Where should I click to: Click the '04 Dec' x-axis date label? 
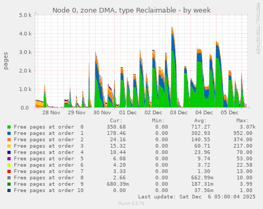(204, 113)
